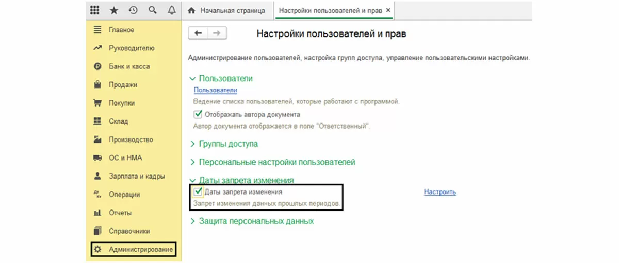Click the Настройки пользователей и прав page title
This screenshot has height=263, width=619.
[x=331, y=34]
